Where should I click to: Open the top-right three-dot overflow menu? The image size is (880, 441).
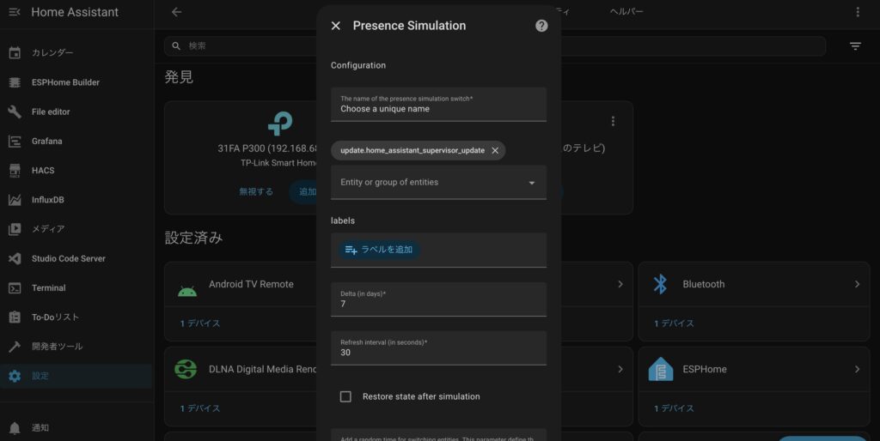point(857,12)
